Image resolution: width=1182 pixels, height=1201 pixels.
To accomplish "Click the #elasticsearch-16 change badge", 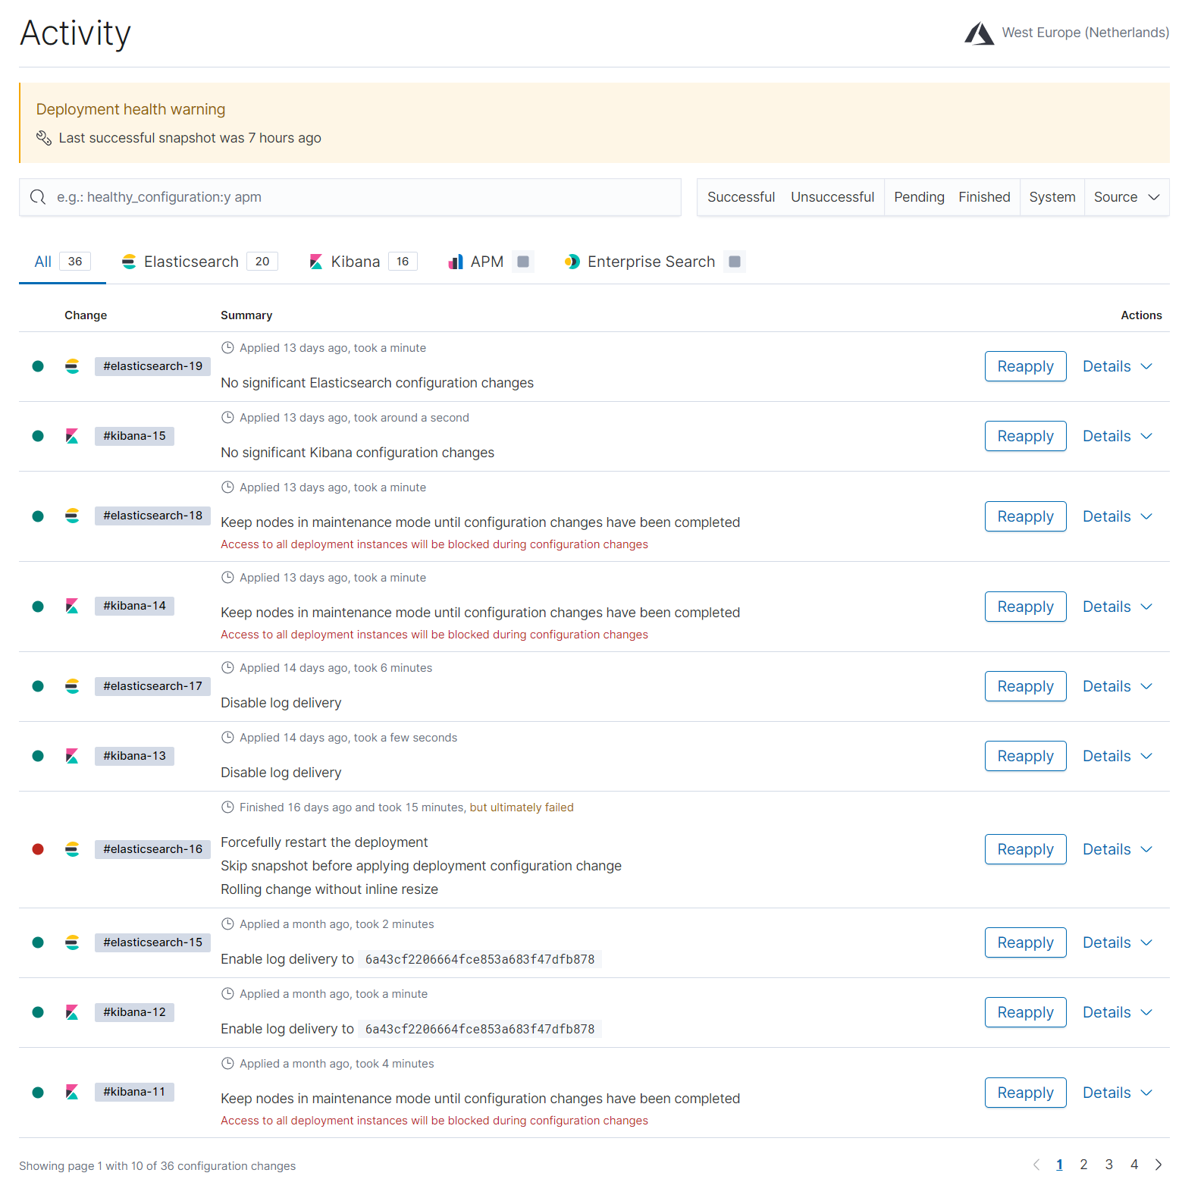I will tap(152, 849).
